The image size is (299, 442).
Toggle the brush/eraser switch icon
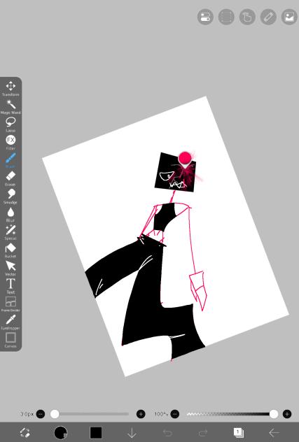coord(25,432)
